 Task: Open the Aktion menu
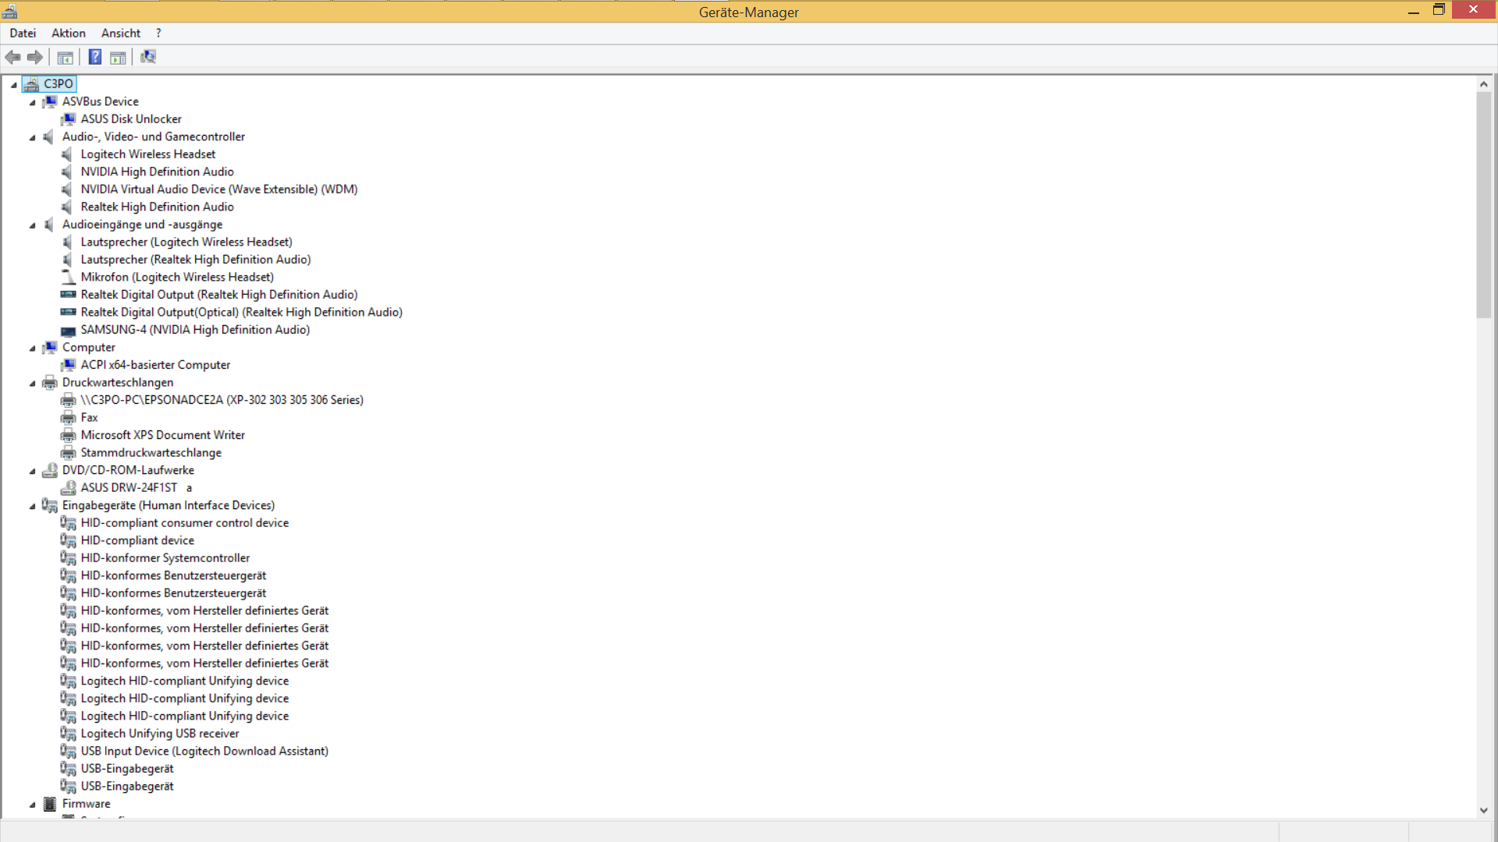[x=69, y=34]
